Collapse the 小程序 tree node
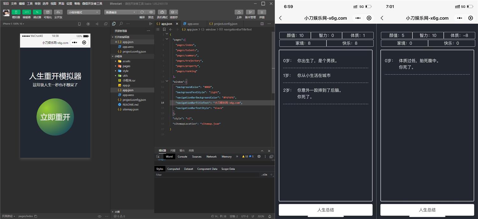This screenshot has height=219, width=478. tap(112, 56)
